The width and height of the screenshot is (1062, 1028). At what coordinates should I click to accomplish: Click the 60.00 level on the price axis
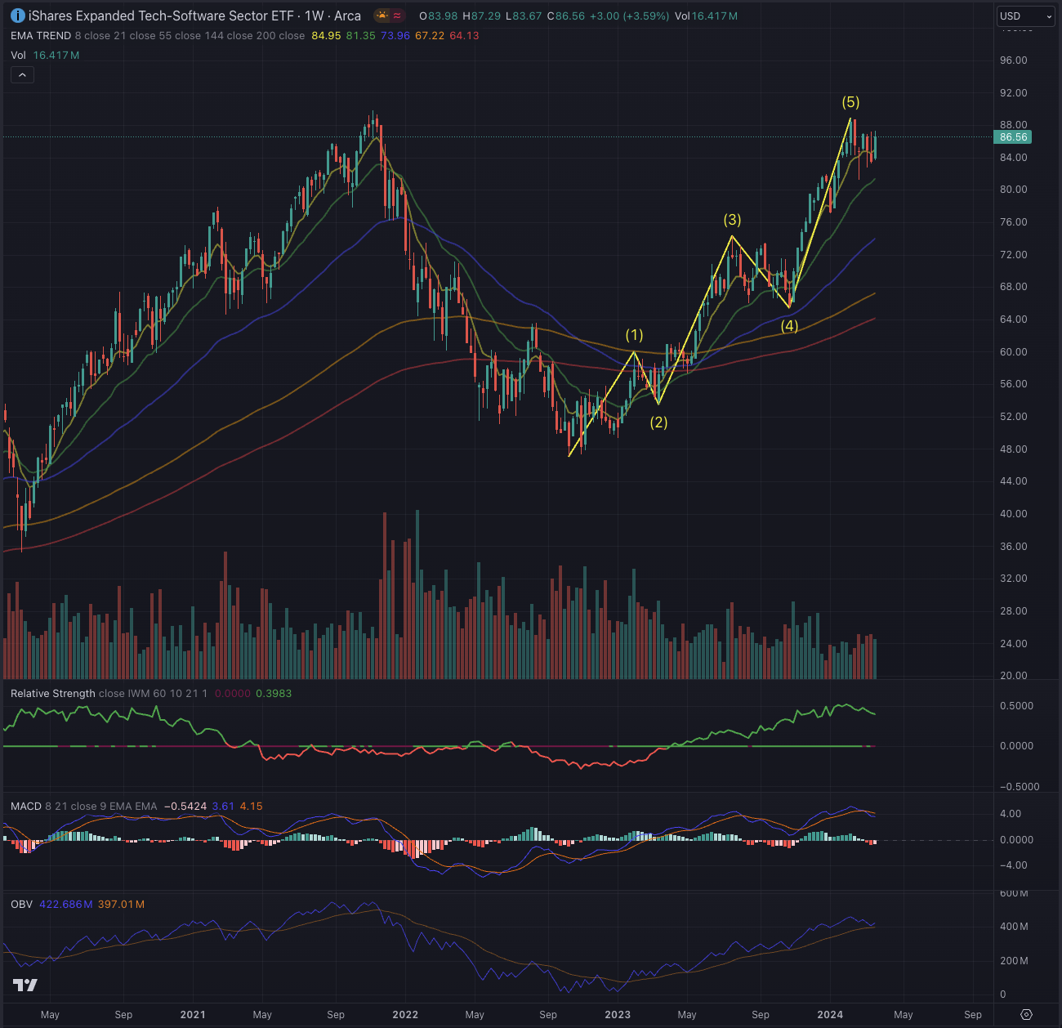click(x=1014, y=352)
